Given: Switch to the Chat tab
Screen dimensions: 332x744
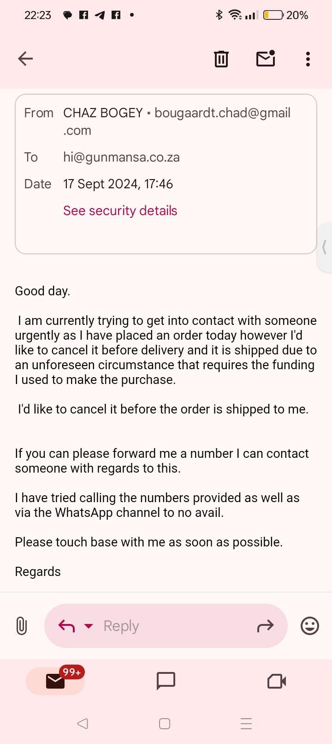Looking at the screenshot, I should (x=166, y=681).
